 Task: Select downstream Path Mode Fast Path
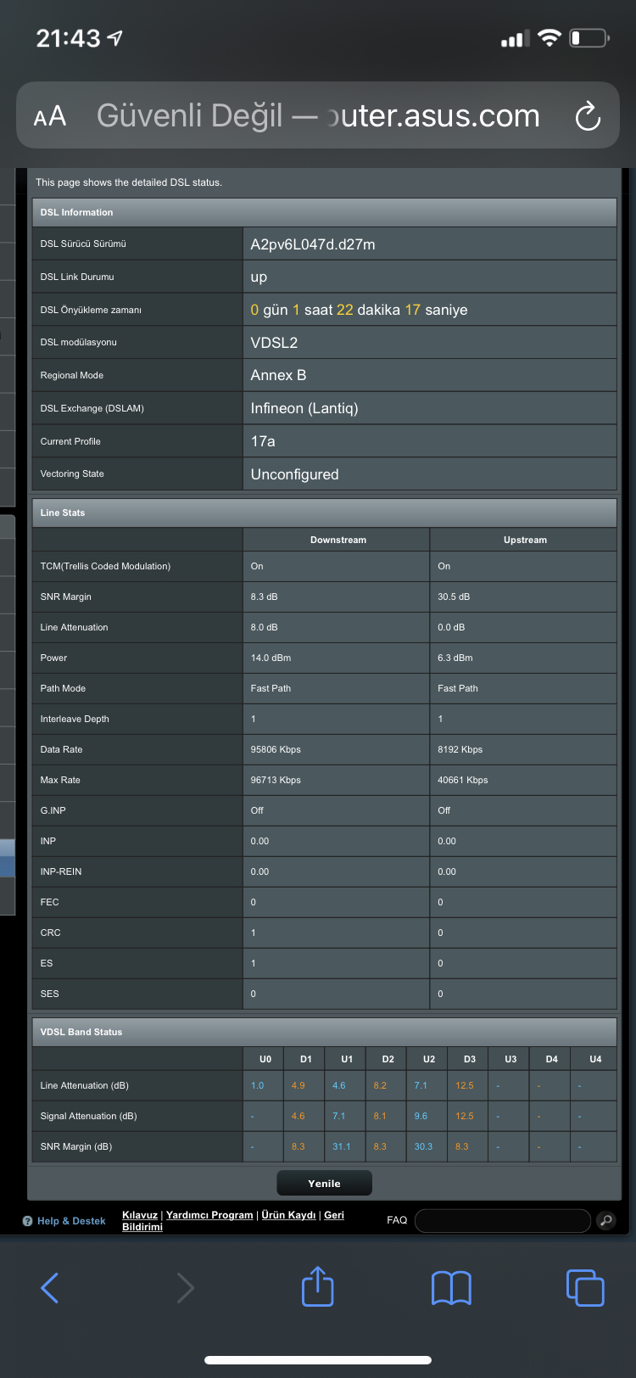click(271, 688)
